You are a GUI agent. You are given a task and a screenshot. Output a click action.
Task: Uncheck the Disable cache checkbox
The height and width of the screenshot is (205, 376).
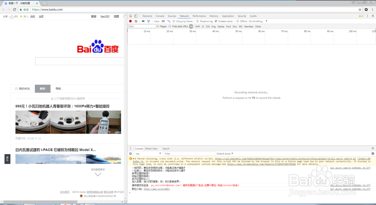pyautogui.click(x=216, y=21)
